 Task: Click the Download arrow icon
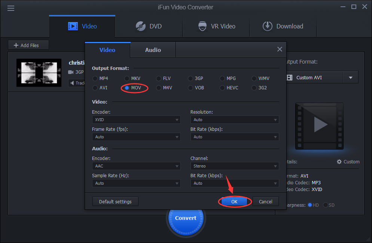[267, 26]
